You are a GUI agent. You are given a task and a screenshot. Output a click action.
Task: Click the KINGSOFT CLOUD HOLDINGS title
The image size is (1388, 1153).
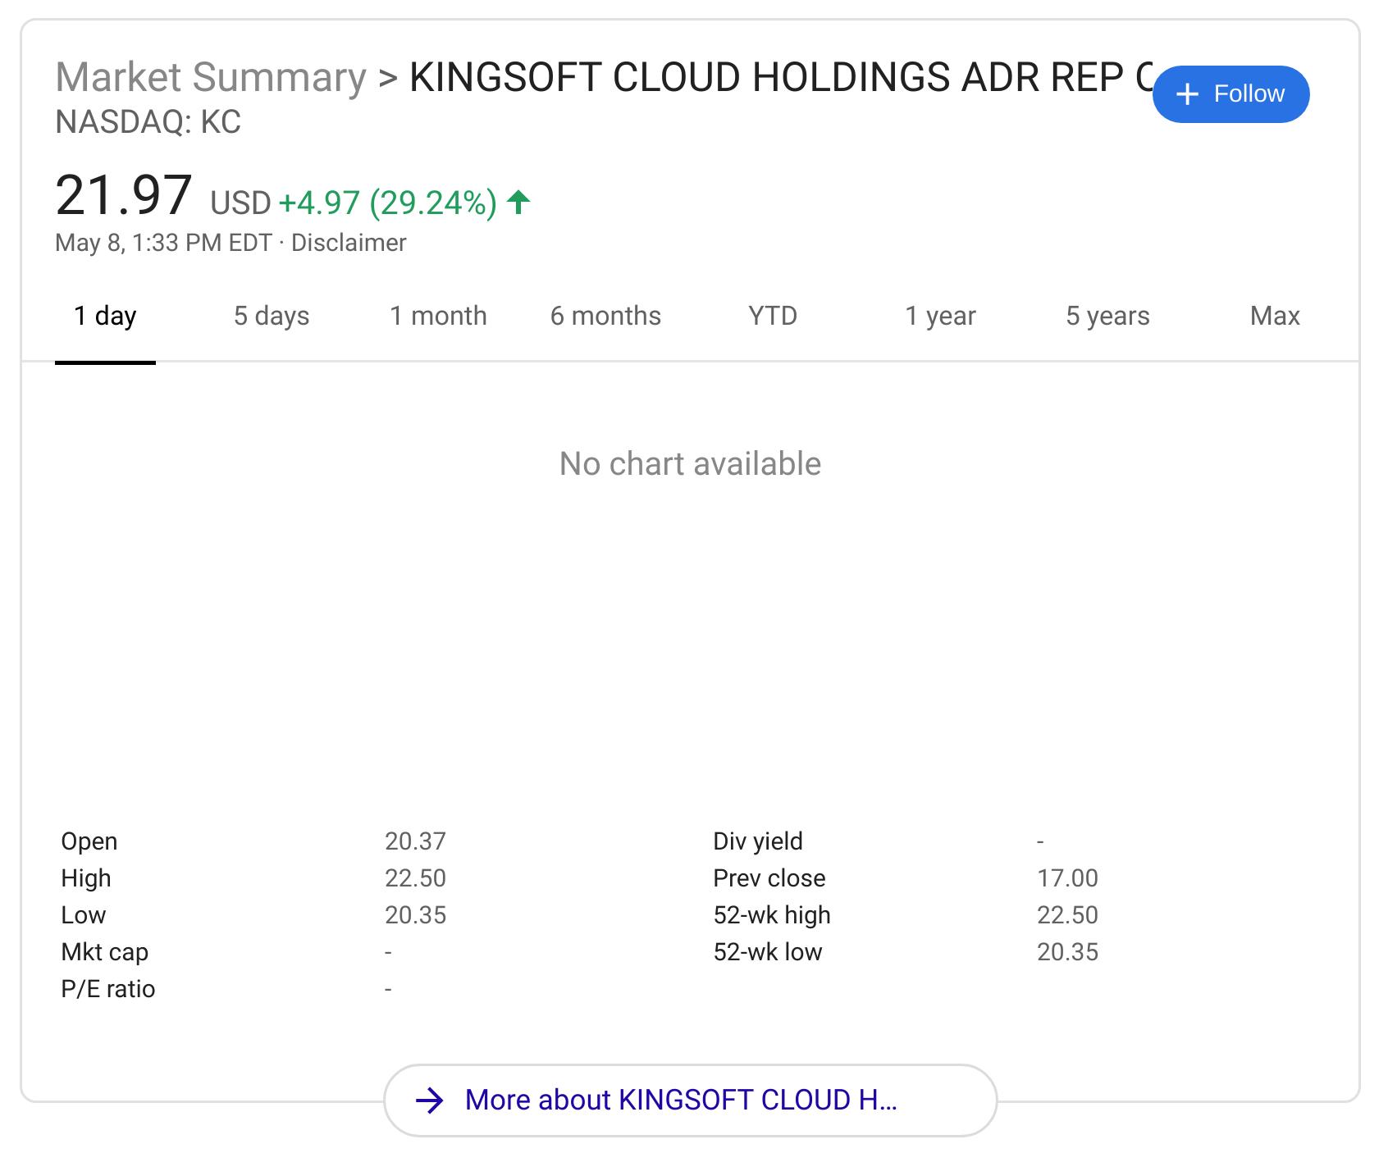pos(781,78)
